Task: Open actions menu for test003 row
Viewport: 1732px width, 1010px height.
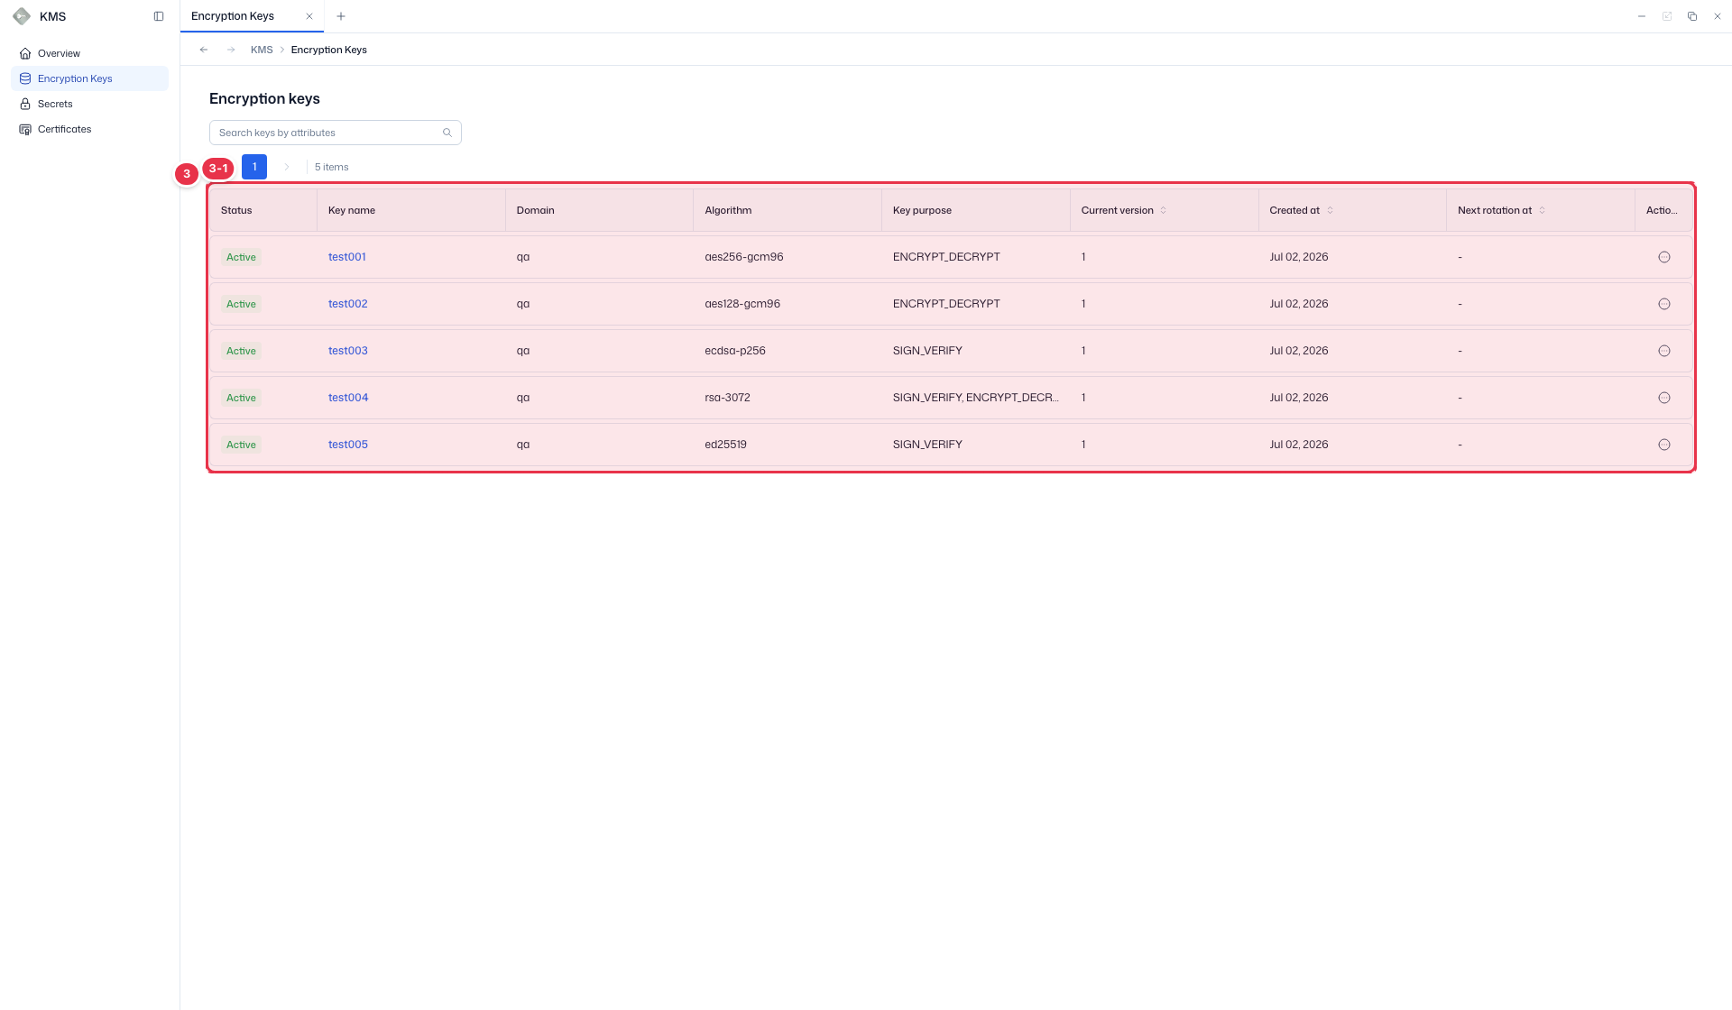Action: coord(1664,351)
